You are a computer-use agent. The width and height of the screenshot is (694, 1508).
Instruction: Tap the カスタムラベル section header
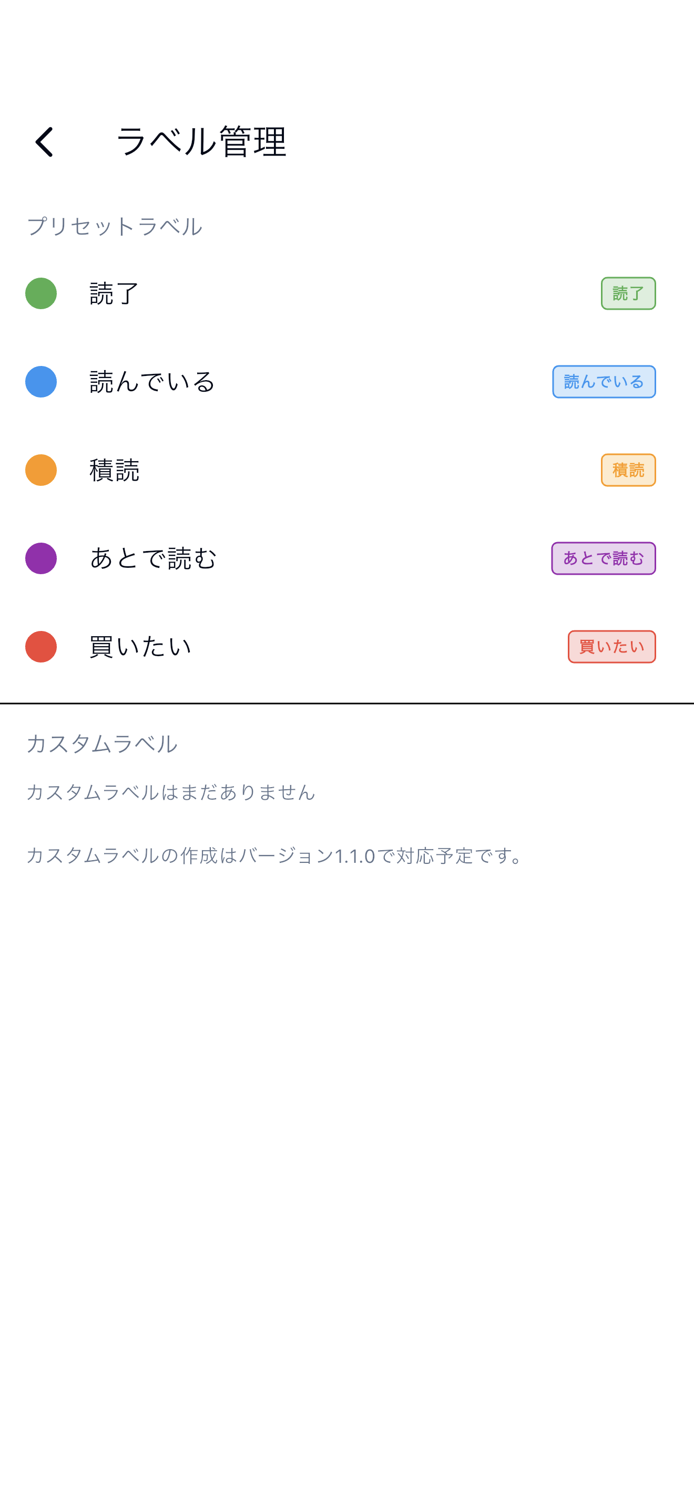[102, 744]
